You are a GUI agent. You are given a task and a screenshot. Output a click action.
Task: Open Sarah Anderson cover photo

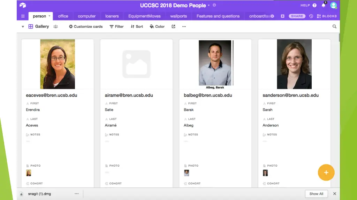294,64
